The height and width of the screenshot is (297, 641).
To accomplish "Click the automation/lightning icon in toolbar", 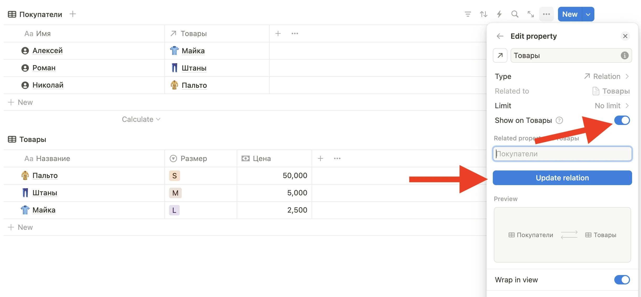I will 499,14.
